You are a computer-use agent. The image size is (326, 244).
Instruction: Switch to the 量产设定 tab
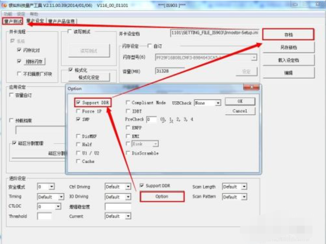35,21
